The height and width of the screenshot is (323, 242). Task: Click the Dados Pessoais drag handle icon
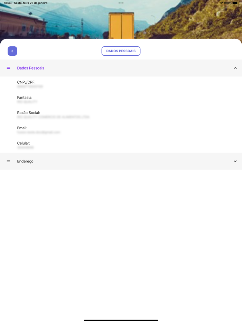point(8,68)
